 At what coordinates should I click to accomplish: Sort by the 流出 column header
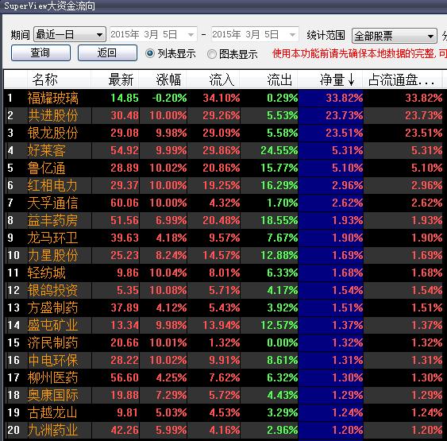point(279,79)
